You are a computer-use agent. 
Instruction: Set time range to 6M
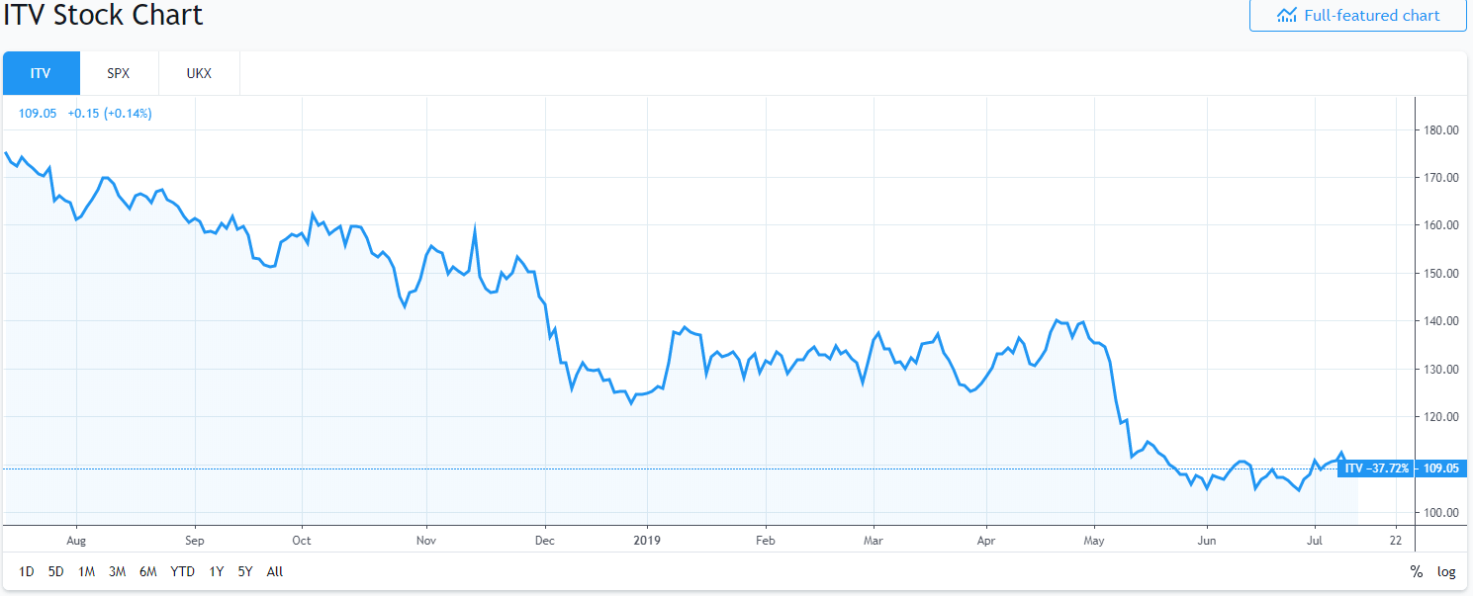pos(148,571)
